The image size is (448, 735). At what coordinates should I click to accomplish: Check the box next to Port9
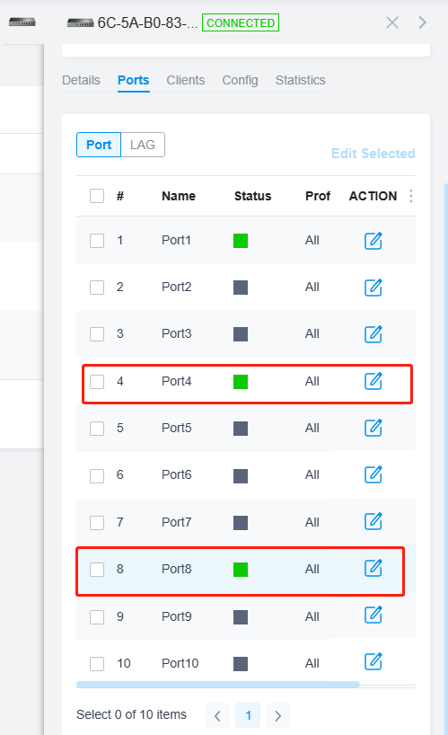click(97, 617)
